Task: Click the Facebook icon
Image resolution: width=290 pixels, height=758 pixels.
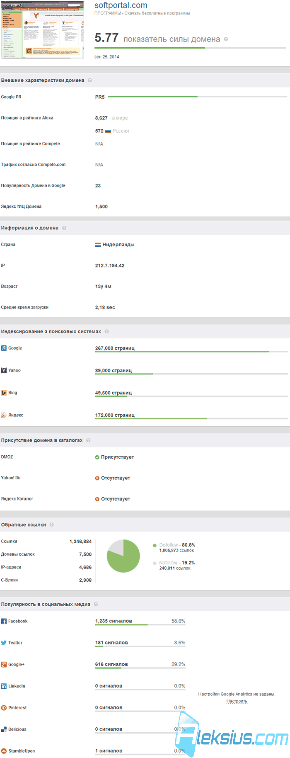Action: pyautogui.click(x=4, y=622)
